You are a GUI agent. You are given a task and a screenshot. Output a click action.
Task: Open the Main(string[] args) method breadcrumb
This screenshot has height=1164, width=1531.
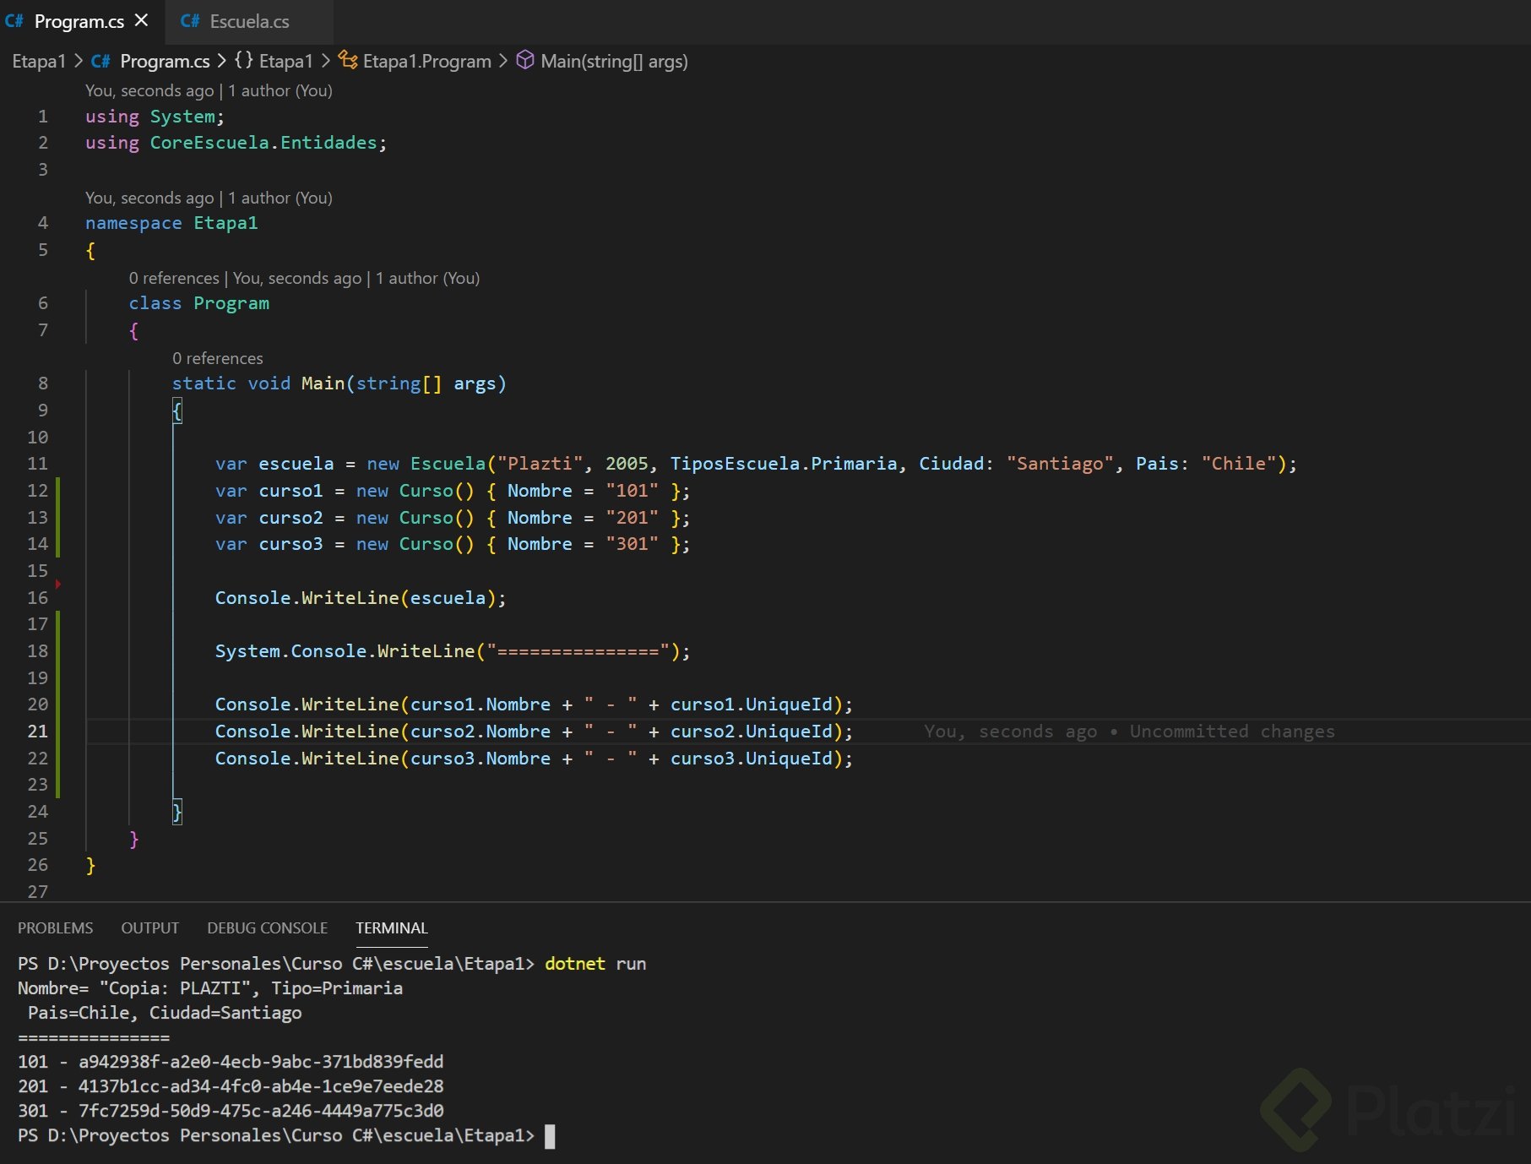(614, 61)
